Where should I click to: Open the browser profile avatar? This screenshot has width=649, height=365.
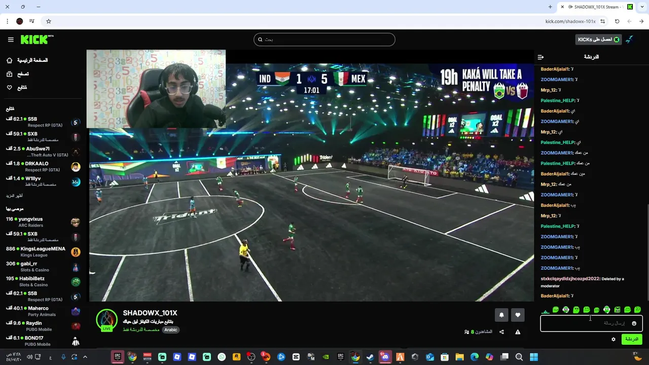click(19, 21)
